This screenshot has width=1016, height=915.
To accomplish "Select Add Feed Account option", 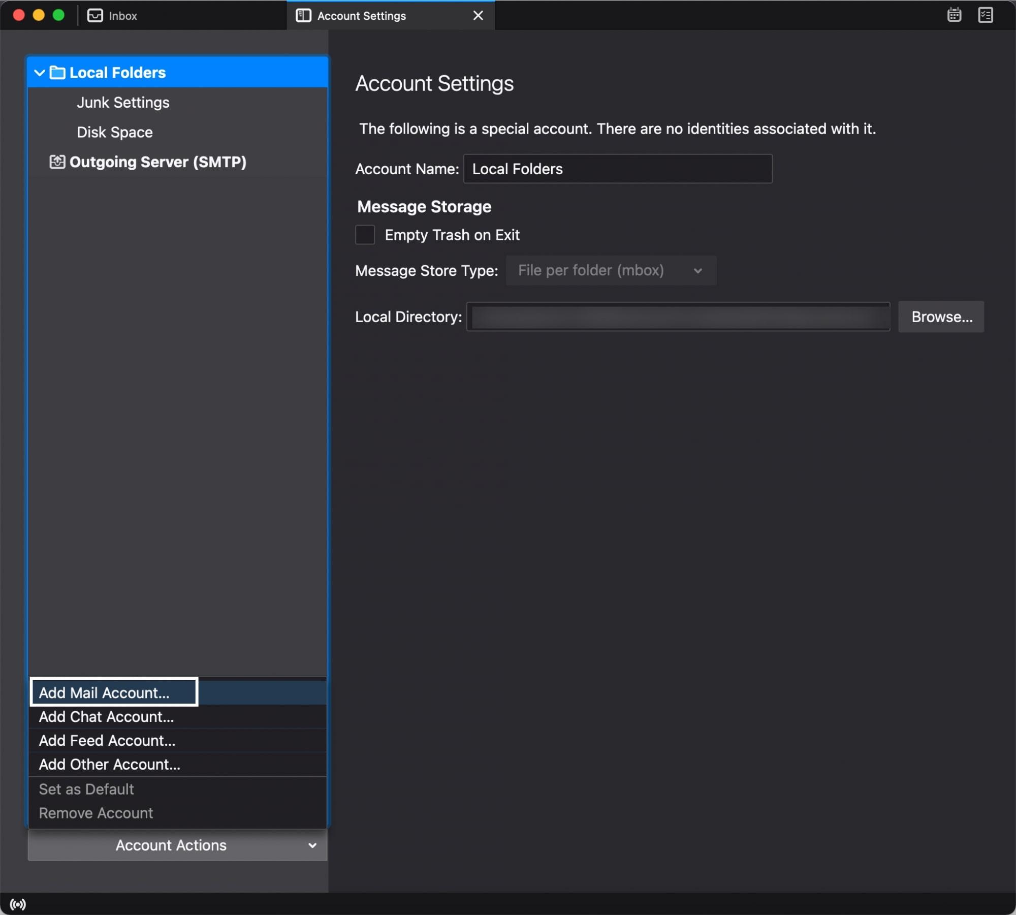I will (x=107, y=740).
